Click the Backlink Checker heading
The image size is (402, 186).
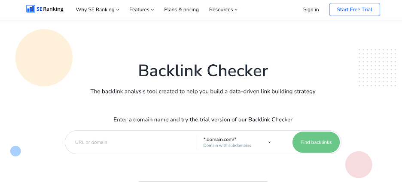point(203,71)
